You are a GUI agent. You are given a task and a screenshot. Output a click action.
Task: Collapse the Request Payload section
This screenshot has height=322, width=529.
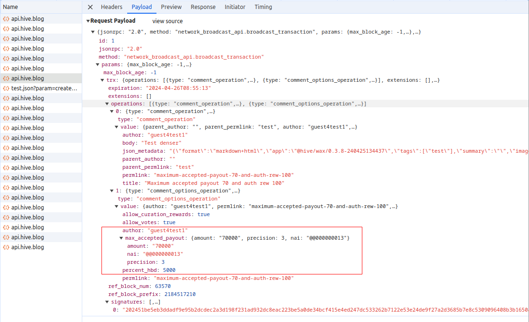pyautogui.click(x=88, y=21)
